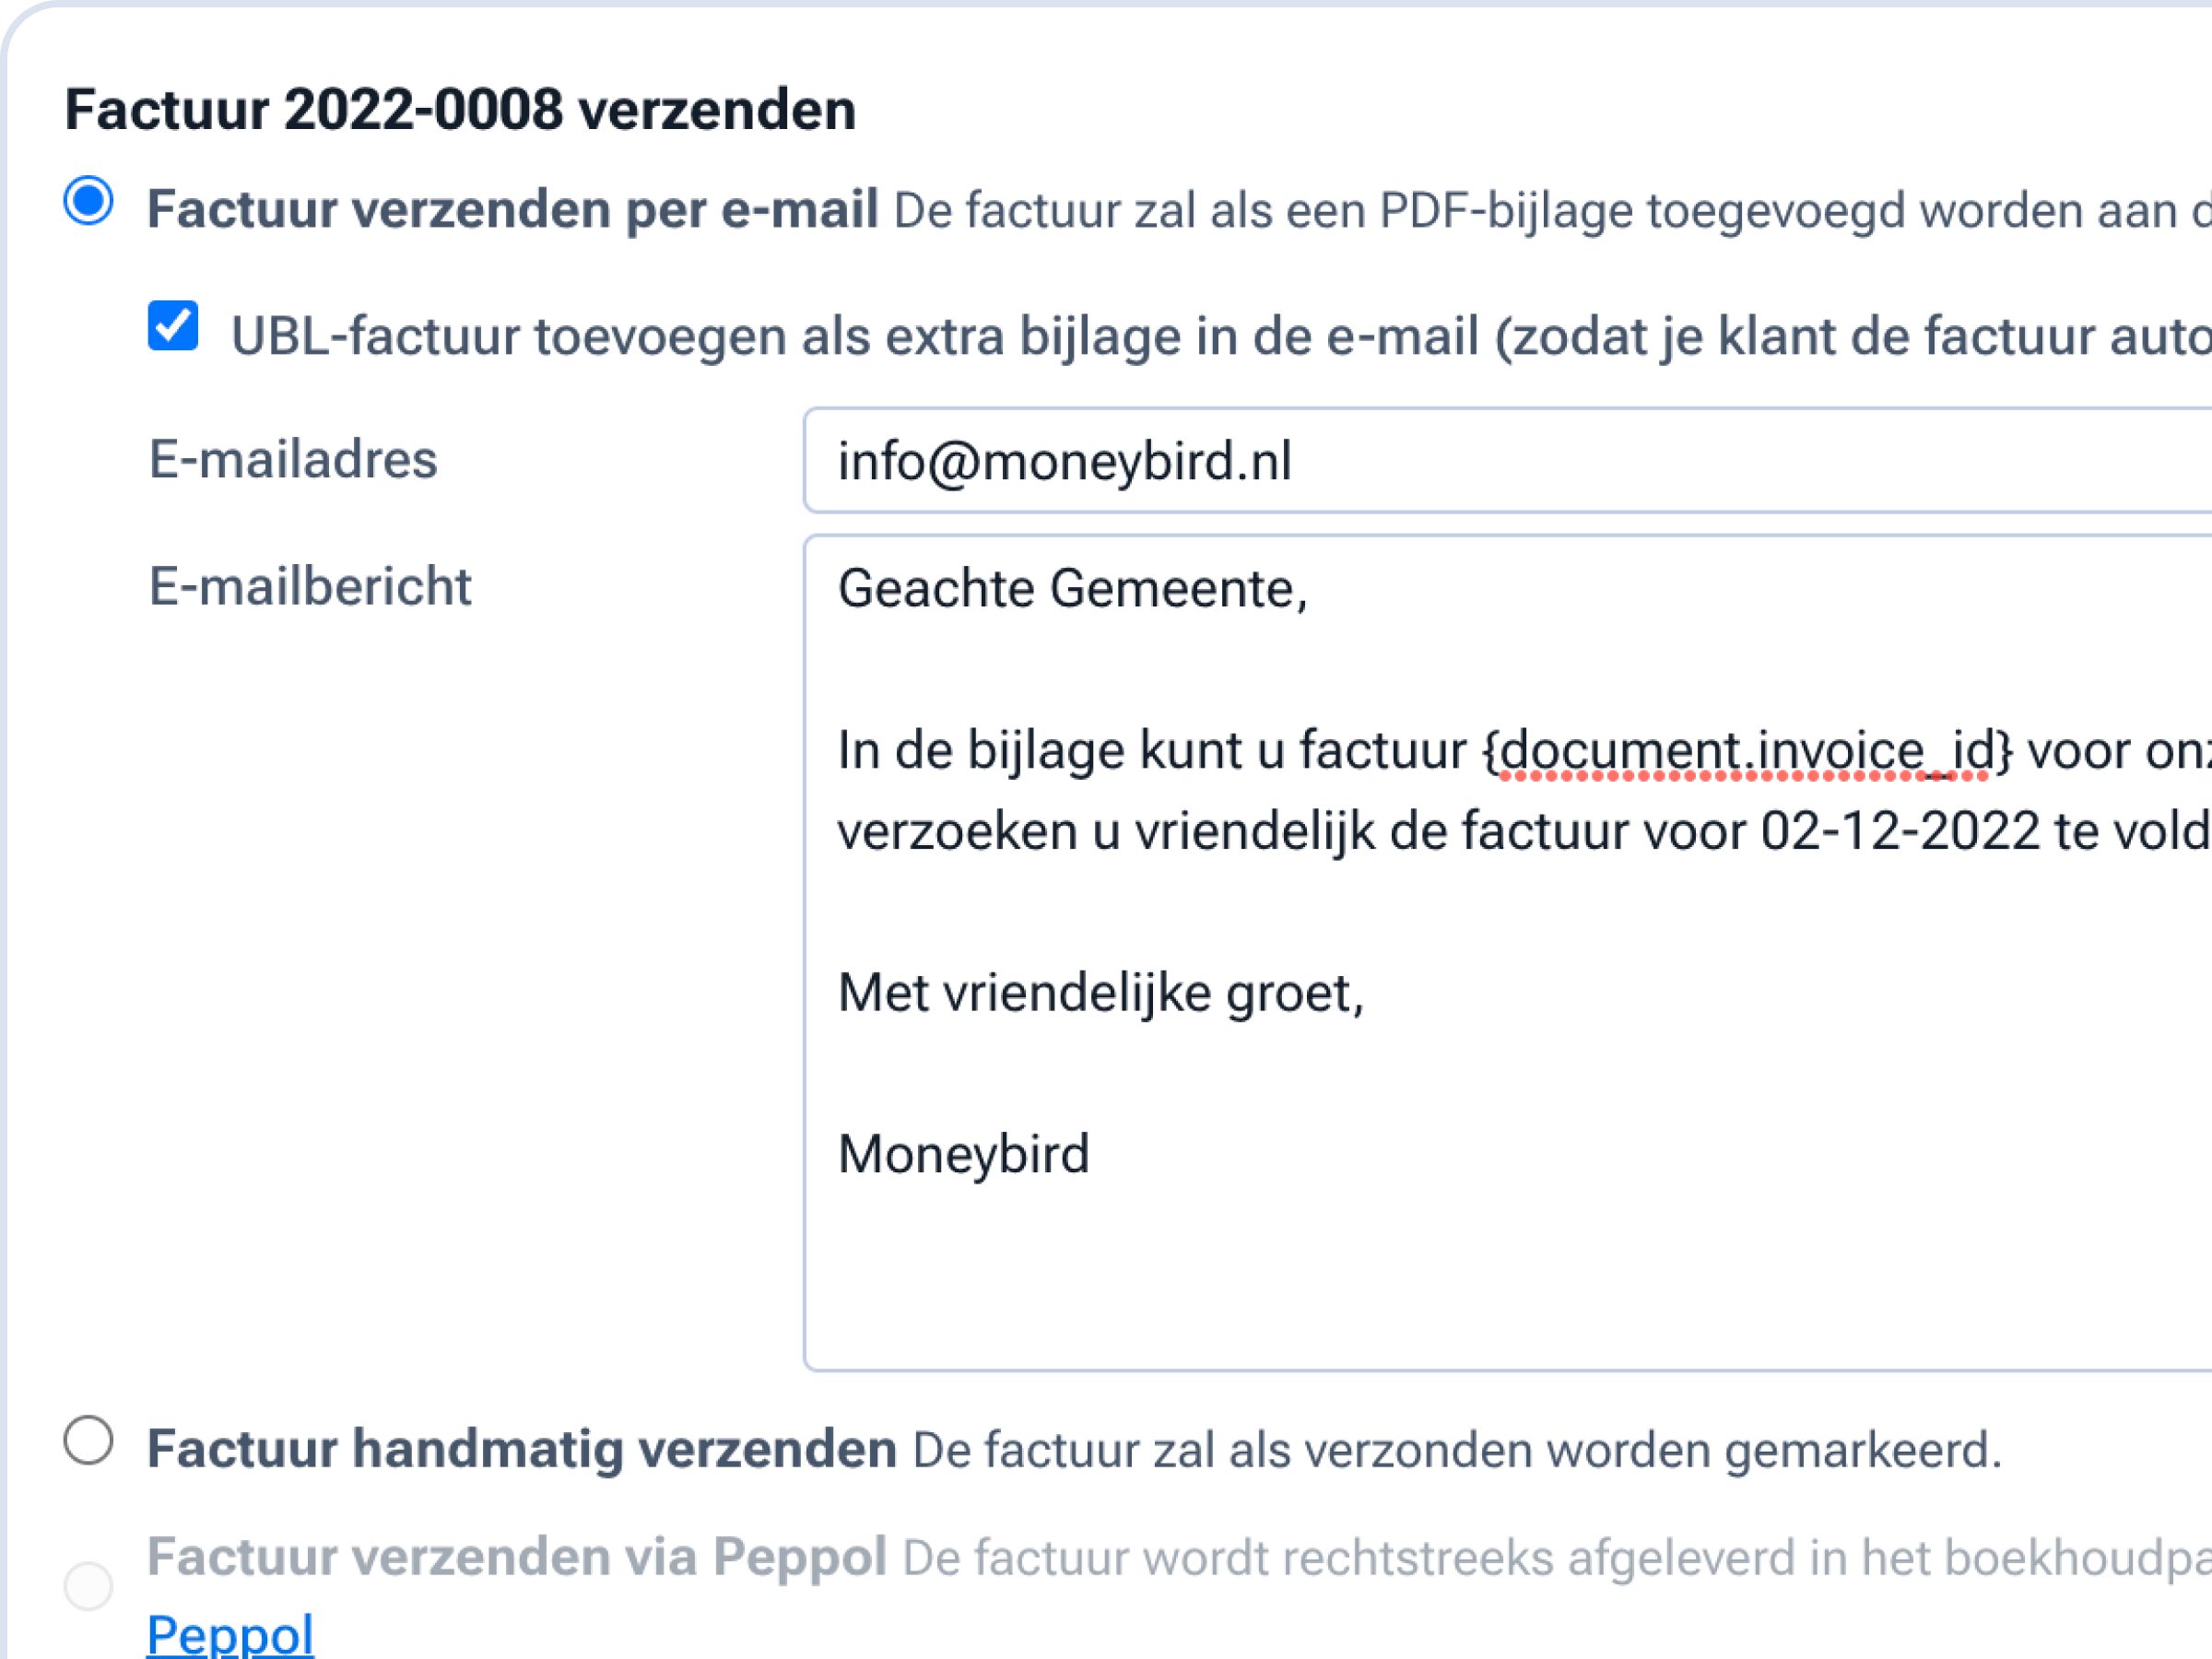Image resolution: width=2212 pixels, height=1659 pixels.
Task: Click the 'Factuur 2022-0008 verzenden' heading
Action: pos(460,109)
